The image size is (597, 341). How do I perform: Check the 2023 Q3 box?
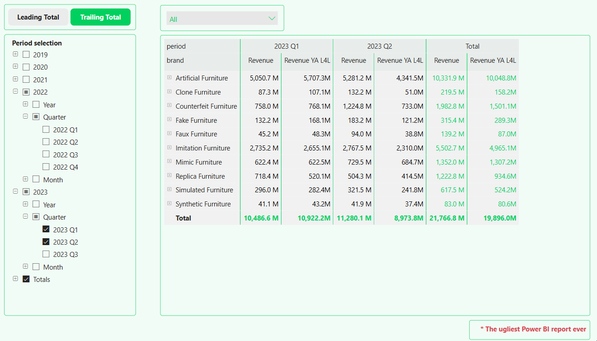[46, 254]
